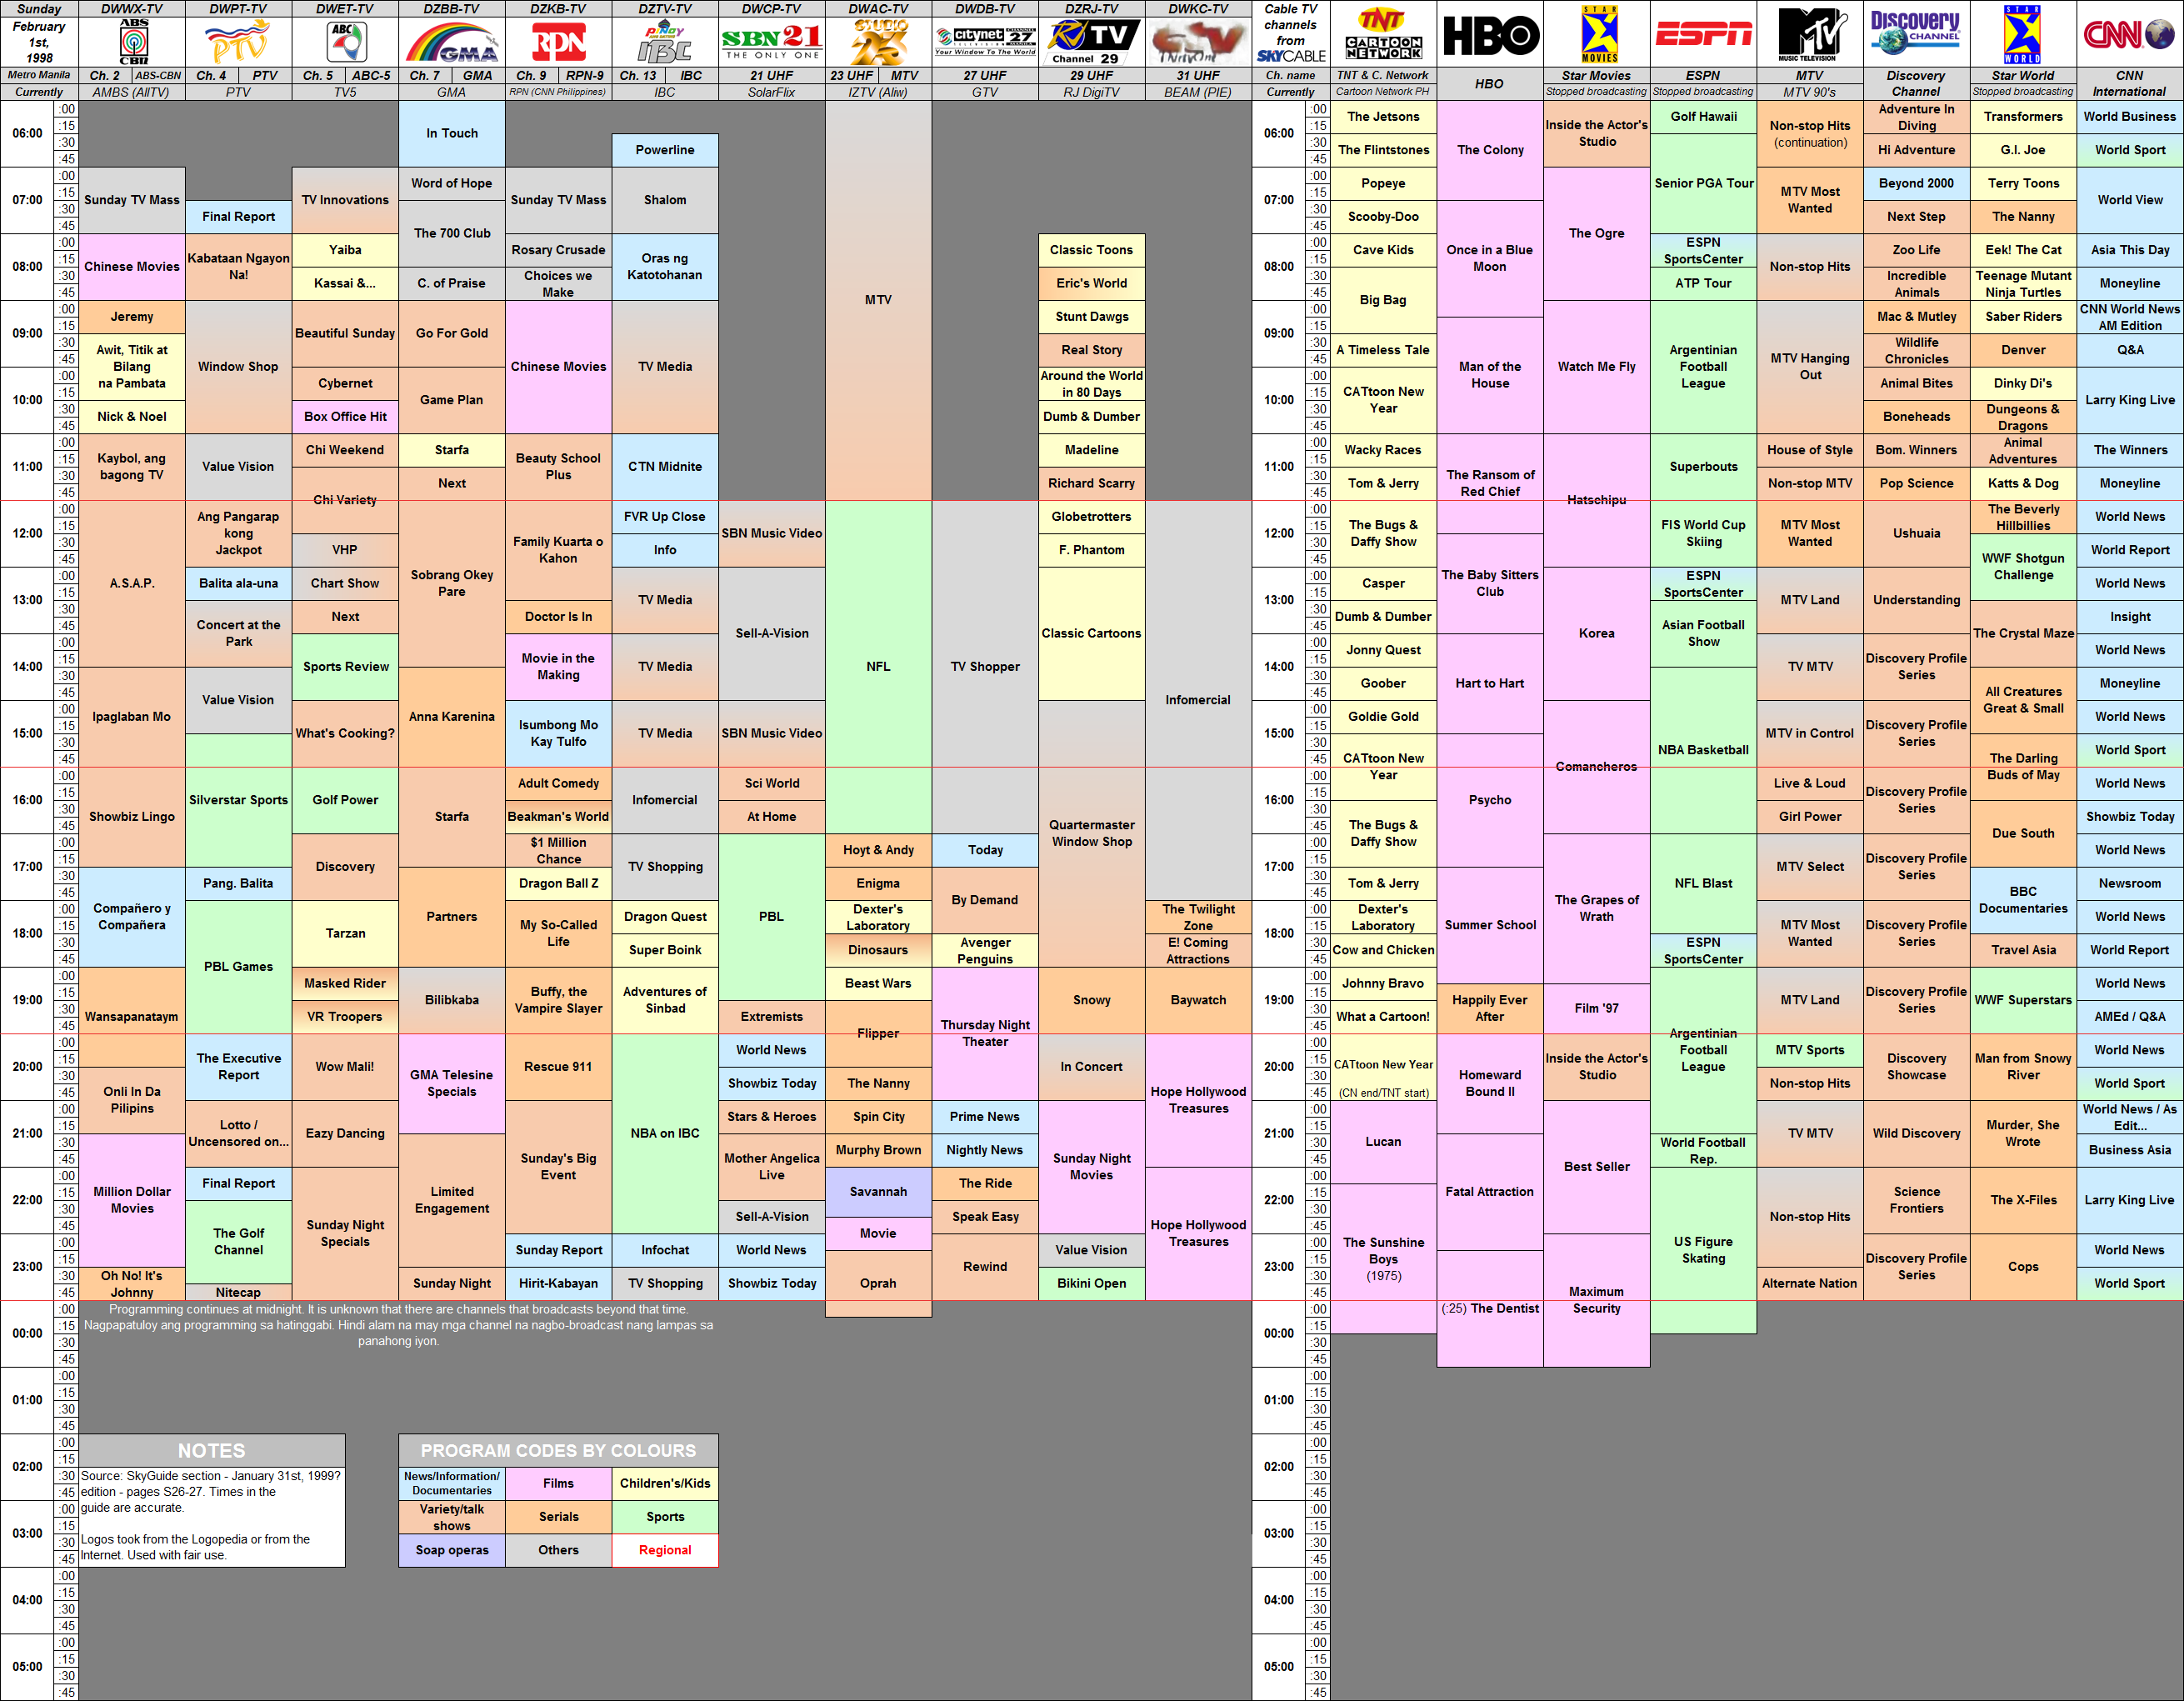This screenshot has height=1701, width=2184.
Task: Click the ABS-CBN channel logo
Action: [x=133, y=41]
